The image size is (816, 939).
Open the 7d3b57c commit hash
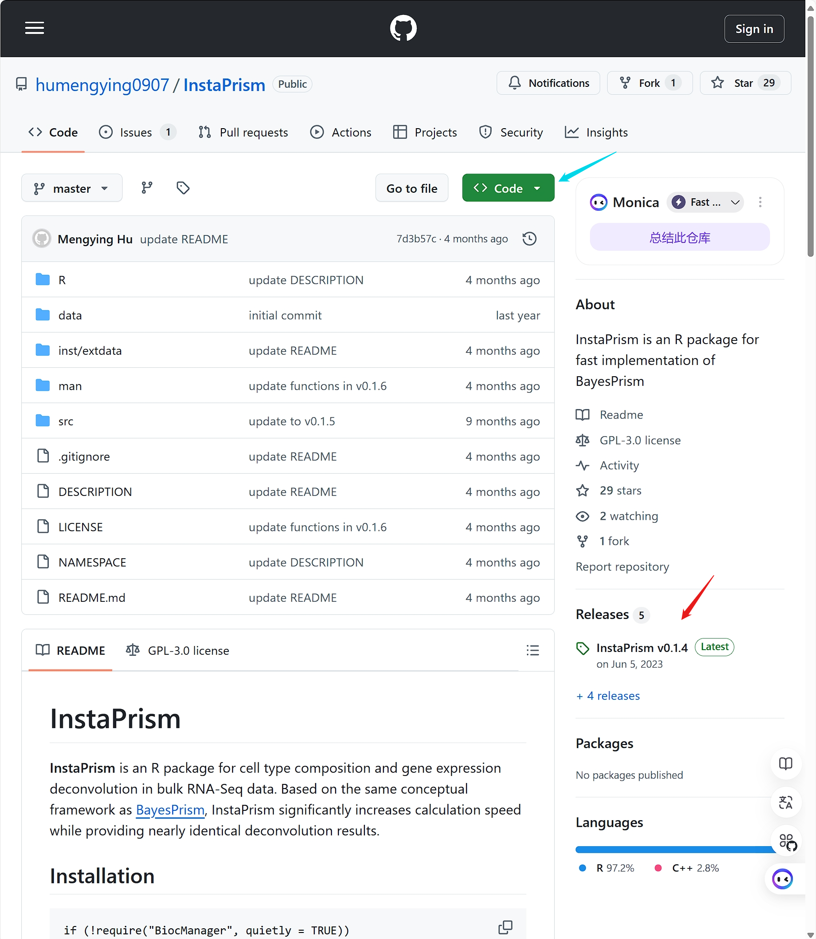(416, 239)
